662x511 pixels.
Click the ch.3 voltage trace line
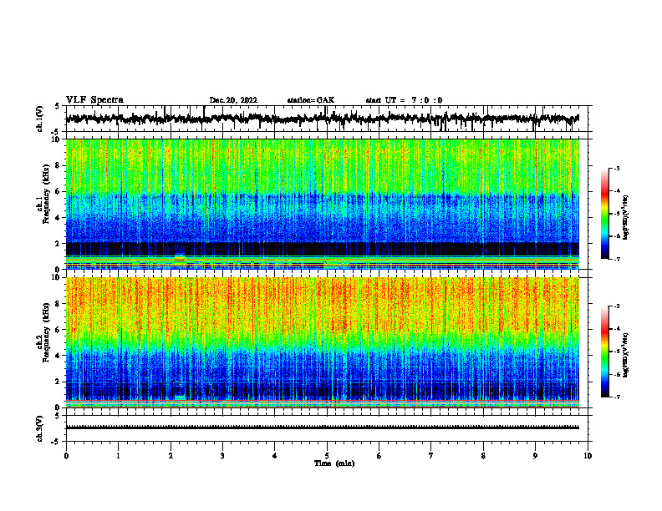click(322, 428)
